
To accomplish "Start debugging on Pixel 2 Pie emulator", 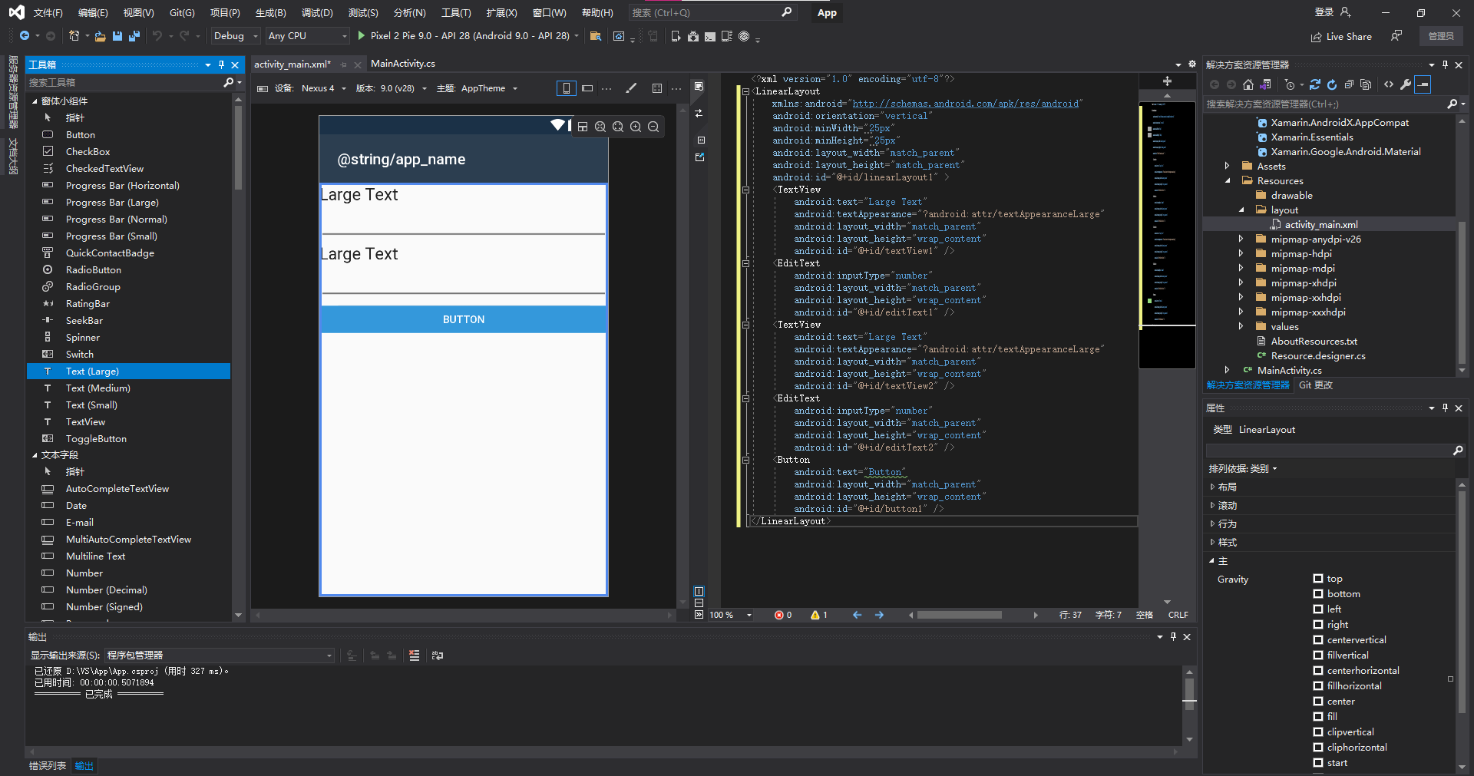I will [361, 35].
